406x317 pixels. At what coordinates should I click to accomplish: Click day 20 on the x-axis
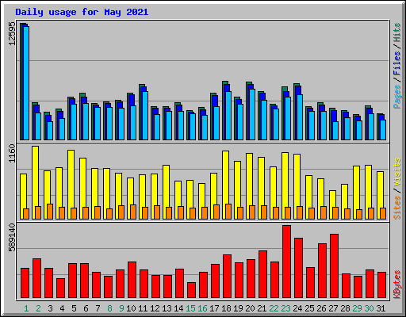(250, 308)
